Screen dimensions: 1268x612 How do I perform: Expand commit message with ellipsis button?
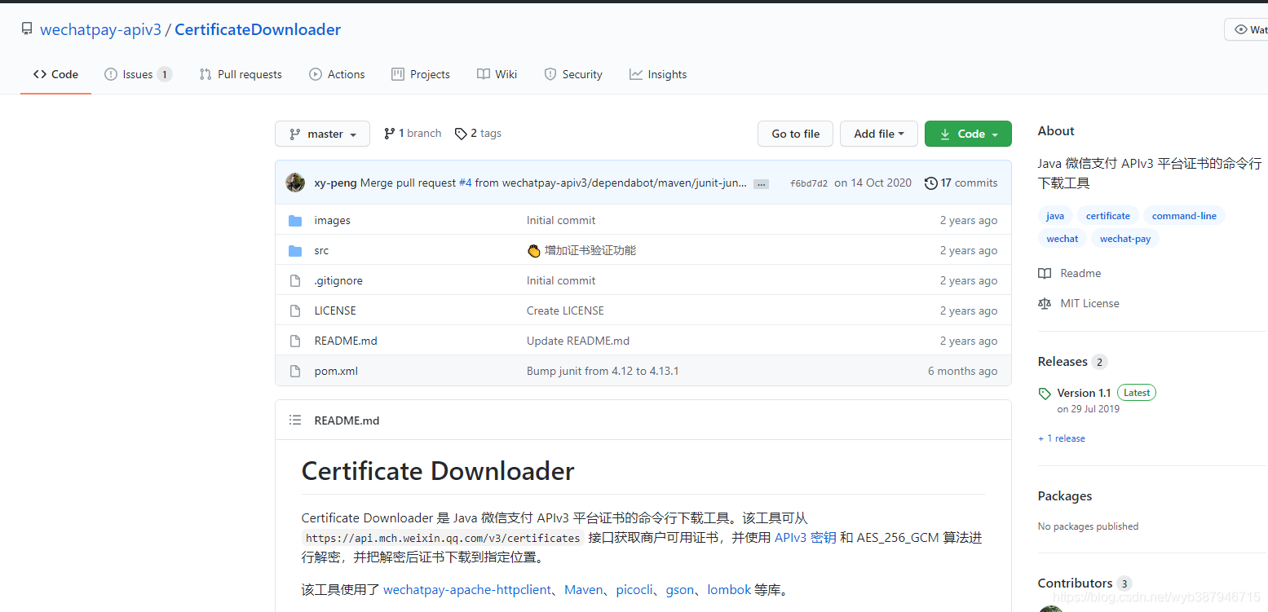pyautogui.click(x=761, y=184)
